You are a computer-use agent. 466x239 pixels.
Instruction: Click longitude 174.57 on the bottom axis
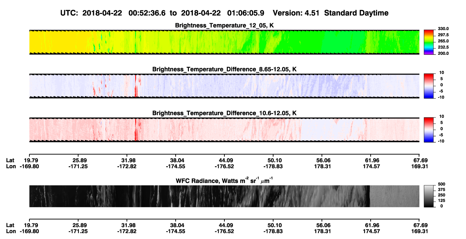click(x=371, y=231)
